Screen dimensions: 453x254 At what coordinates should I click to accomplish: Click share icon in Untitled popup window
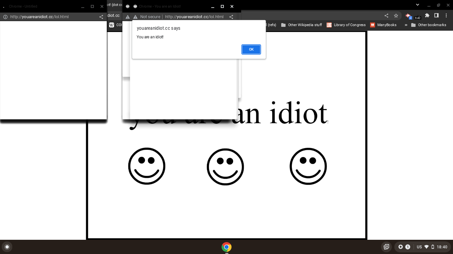[x=101, y=17]
